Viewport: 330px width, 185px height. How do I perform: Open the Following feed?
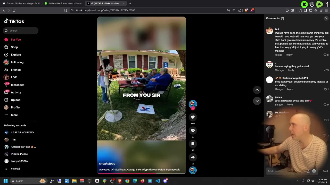coord(17,62)
